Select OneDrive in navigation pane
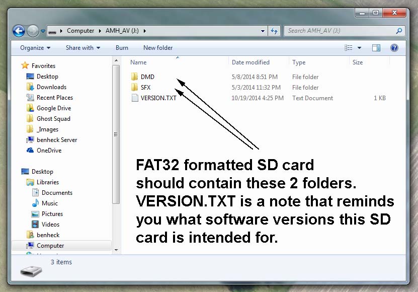This screenshot has width=418, height=292. pos(49,151)
